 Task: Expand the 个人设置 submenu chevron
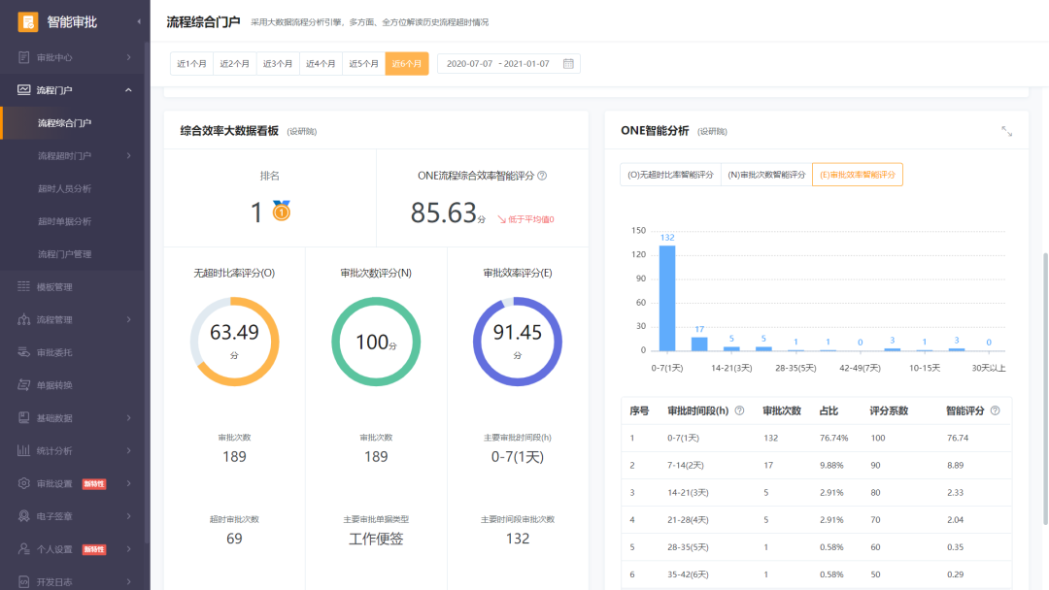[128, 548]
